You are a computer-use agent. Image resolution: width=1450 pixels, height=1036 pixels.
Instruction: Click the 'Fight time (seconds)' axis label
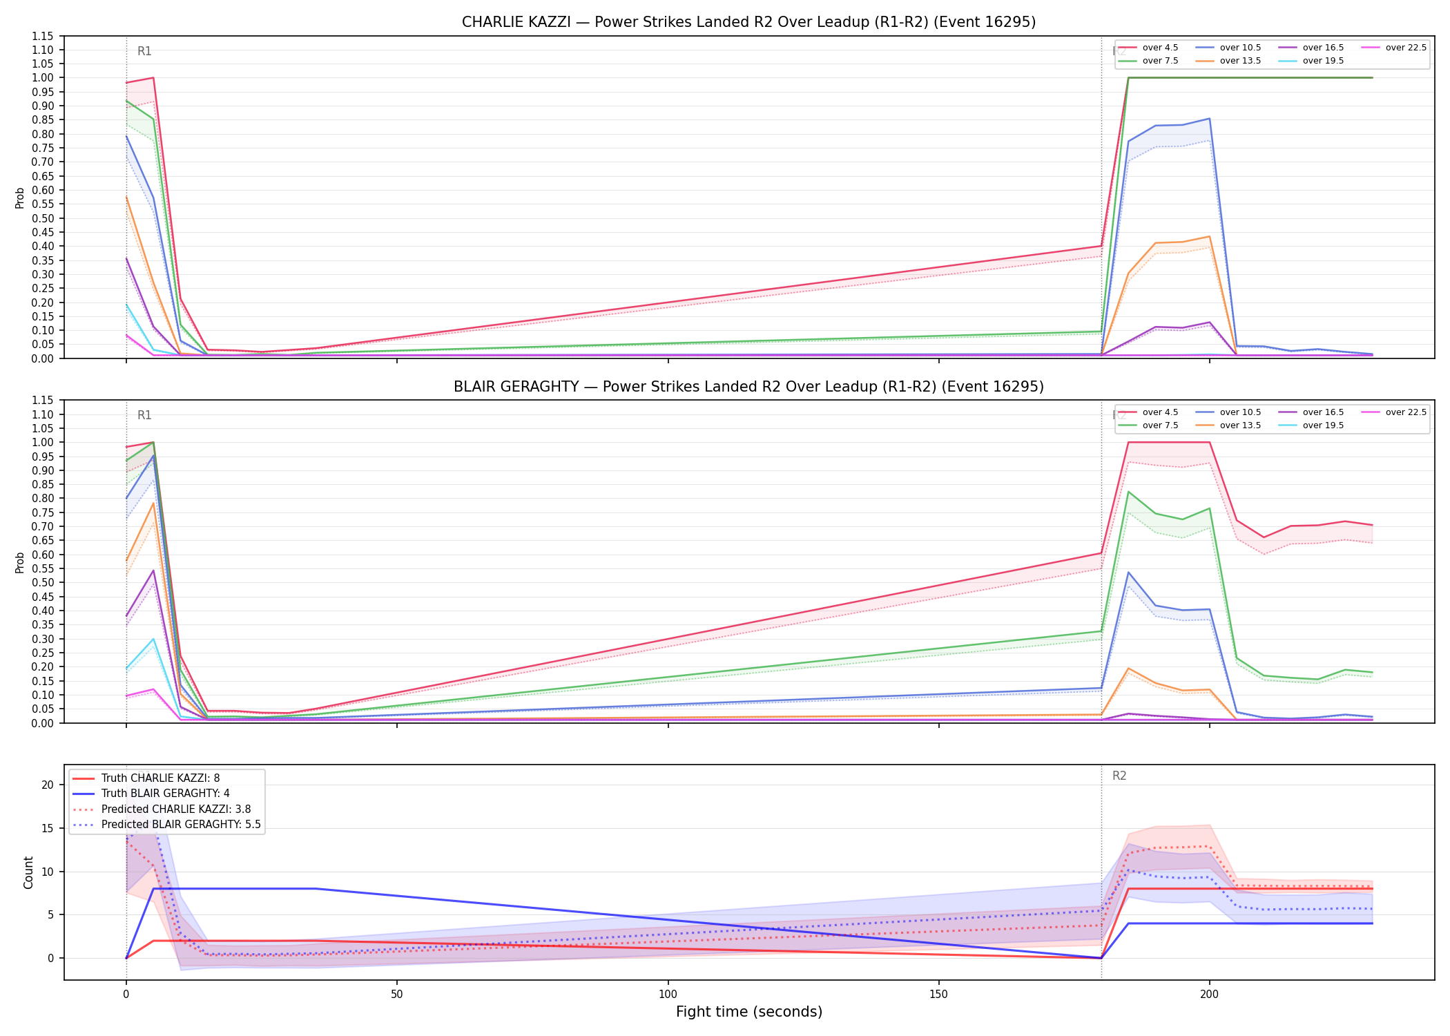coord(749,1012)
